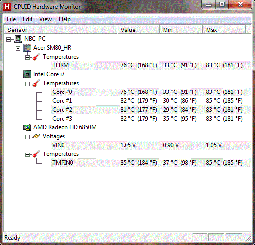Select the Core #0 sensor row
255x245 pixels.
tap(151, 92)
